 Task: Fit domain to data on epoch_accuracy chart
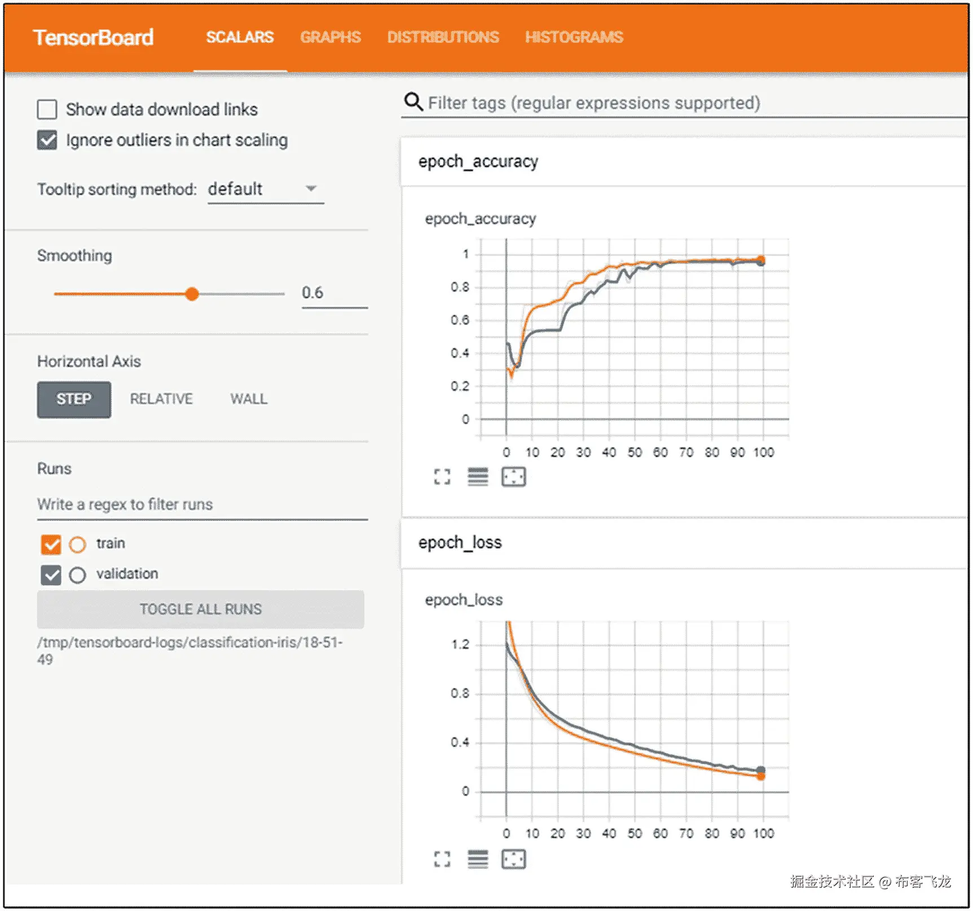pyautogui.click(x=513, y=477)
